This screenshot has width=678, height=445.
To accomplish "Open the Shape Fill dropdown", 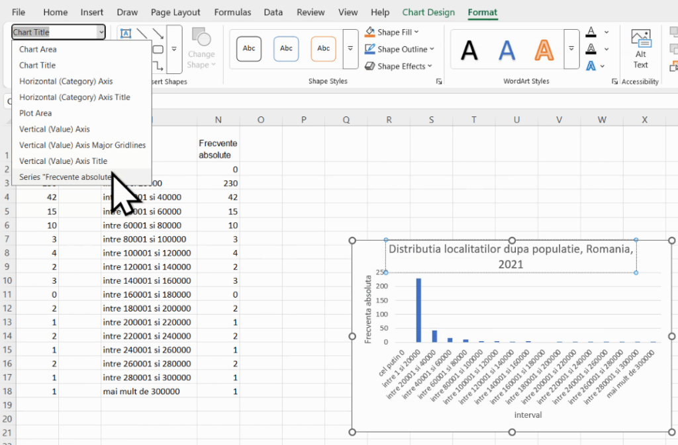I will 398,32.
